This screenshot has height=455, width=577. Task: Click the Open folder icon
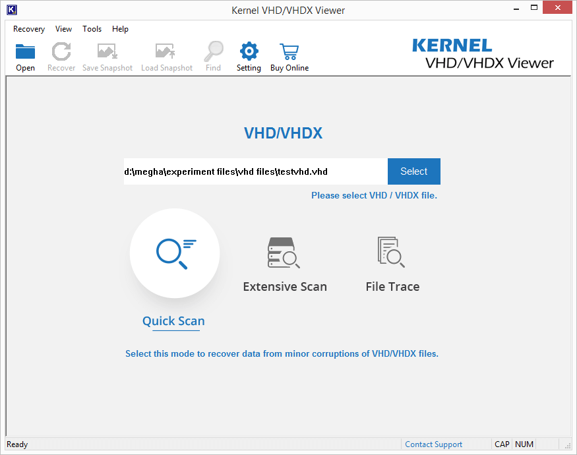[x=25, y=51]
